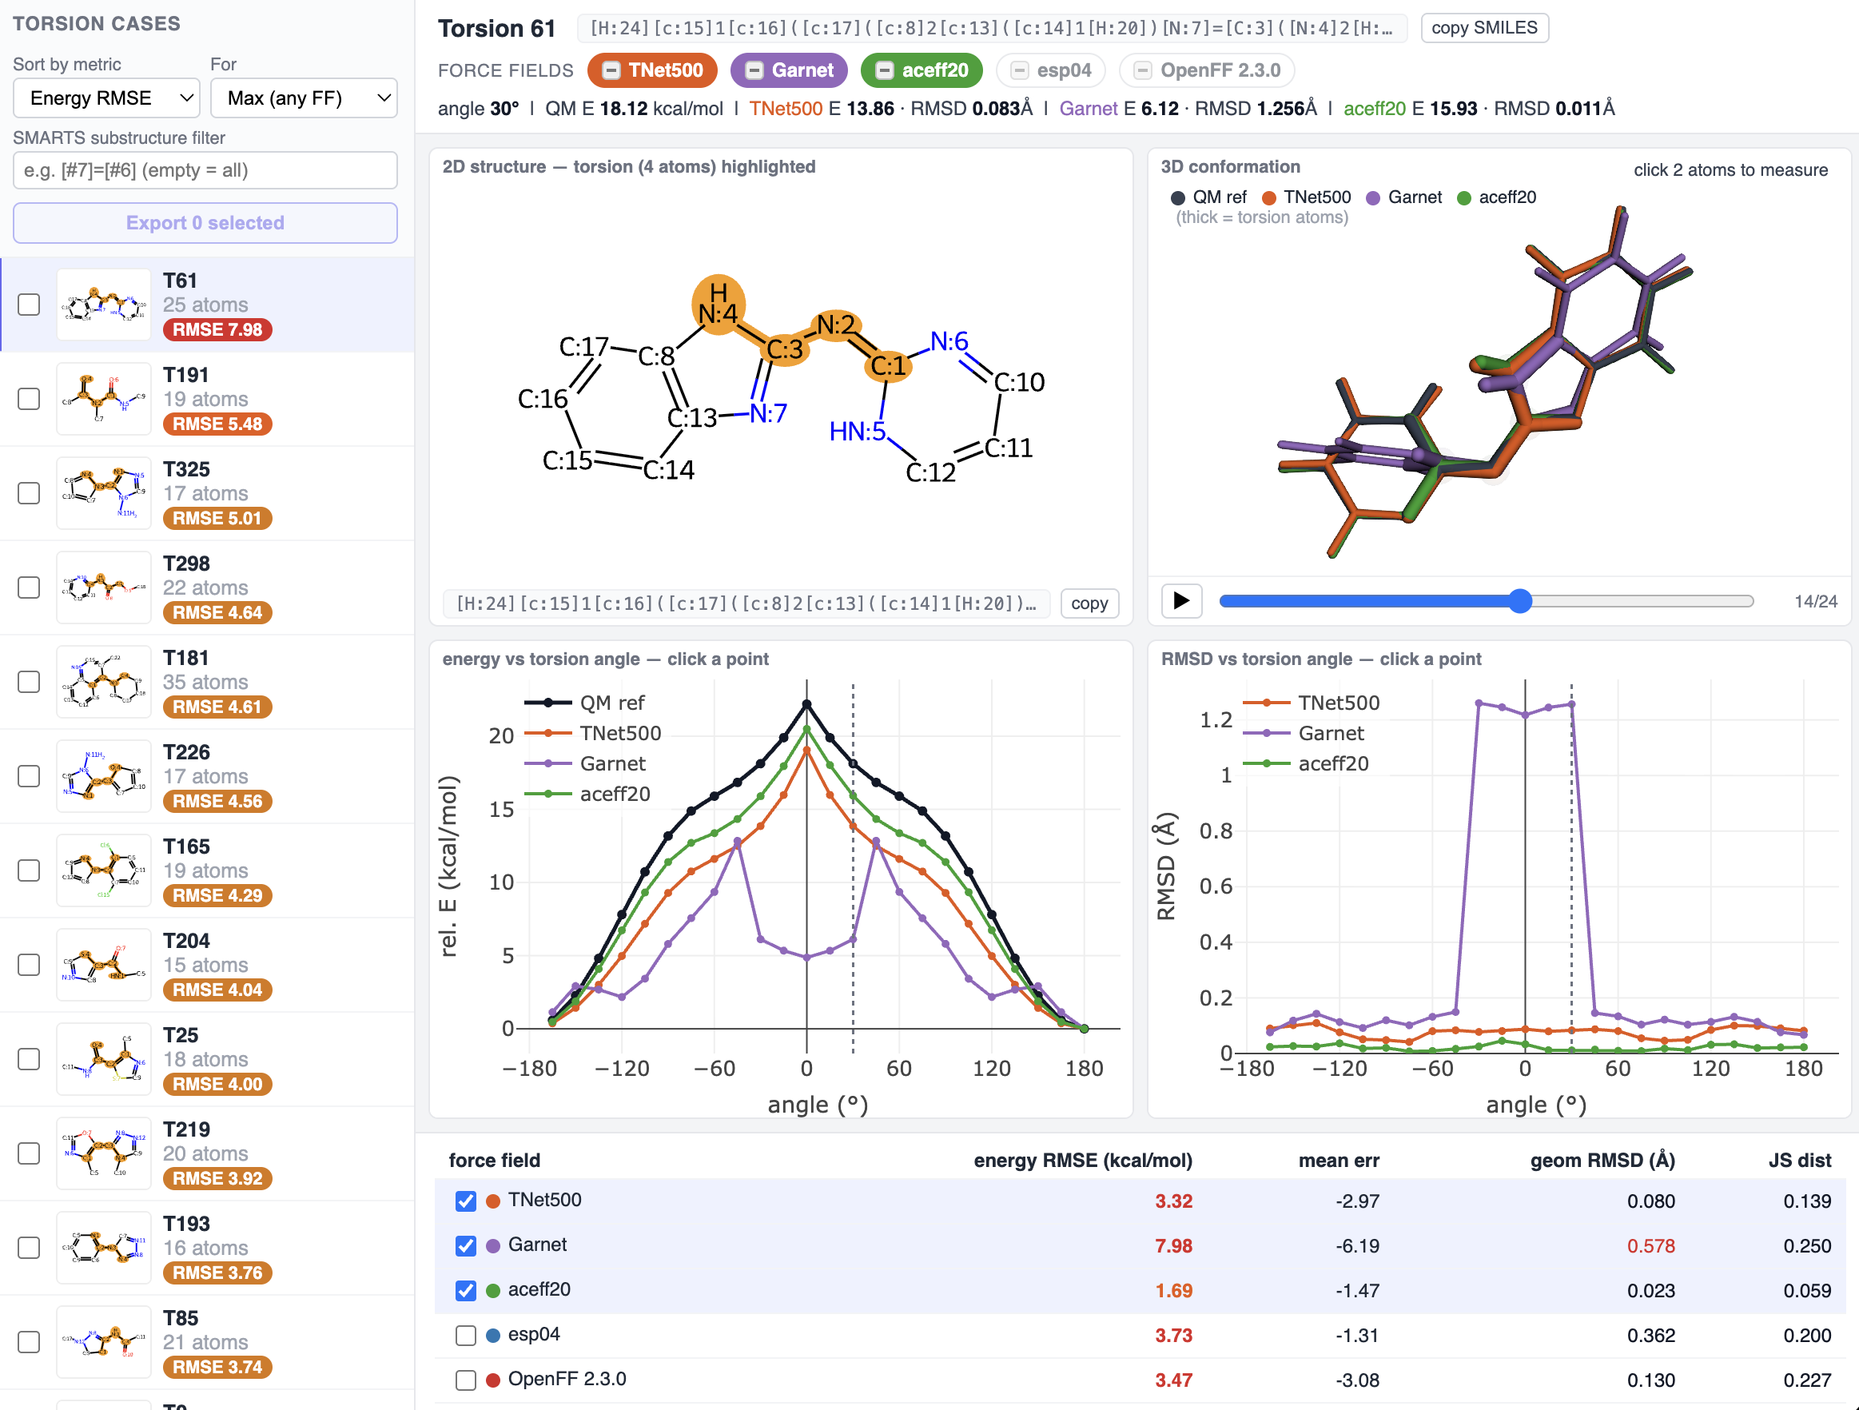Toggle the TNet500 force field chip
1859x1410 pixels.
(652, 70)
